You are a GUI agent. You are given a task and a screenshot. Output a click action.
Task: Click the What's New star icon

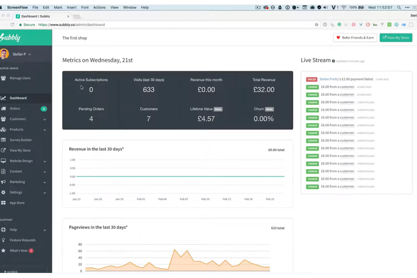[3, 251]
